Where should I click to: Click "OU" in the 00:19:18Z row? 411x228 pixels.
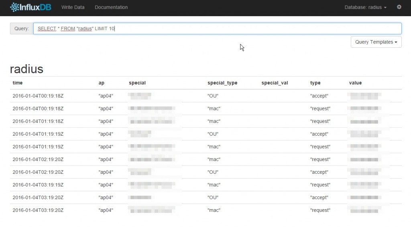[x=213, y=96]
